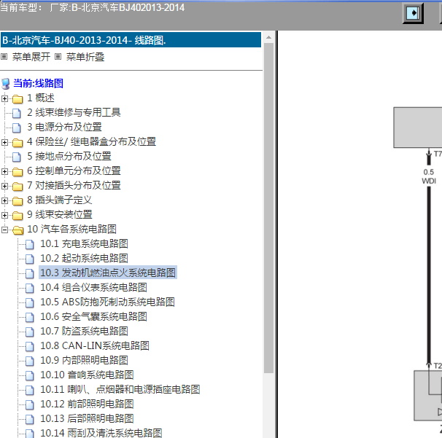Open 10.9 内部照明电路图
Viewport: 442px width, 438px height.
coord(85,361)
